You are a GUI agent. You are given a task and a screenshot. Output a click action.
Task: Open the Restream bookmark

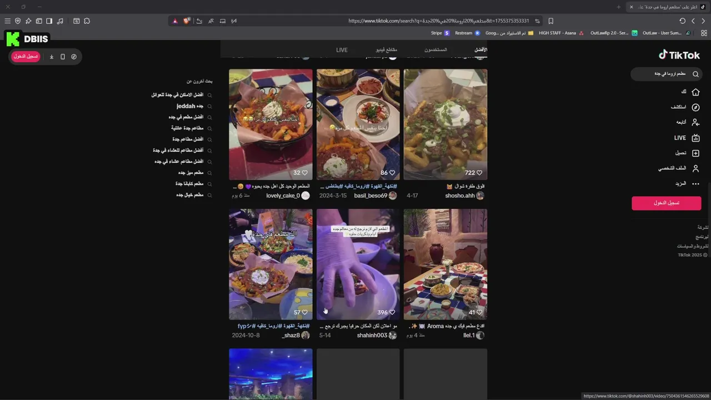[467, 33]
